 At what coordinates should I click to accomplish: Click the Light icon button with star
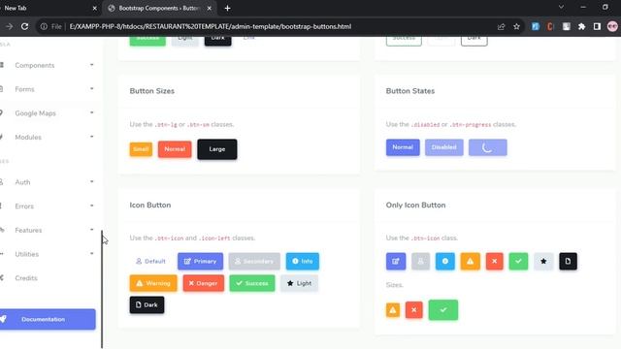(x=299, y=283)
